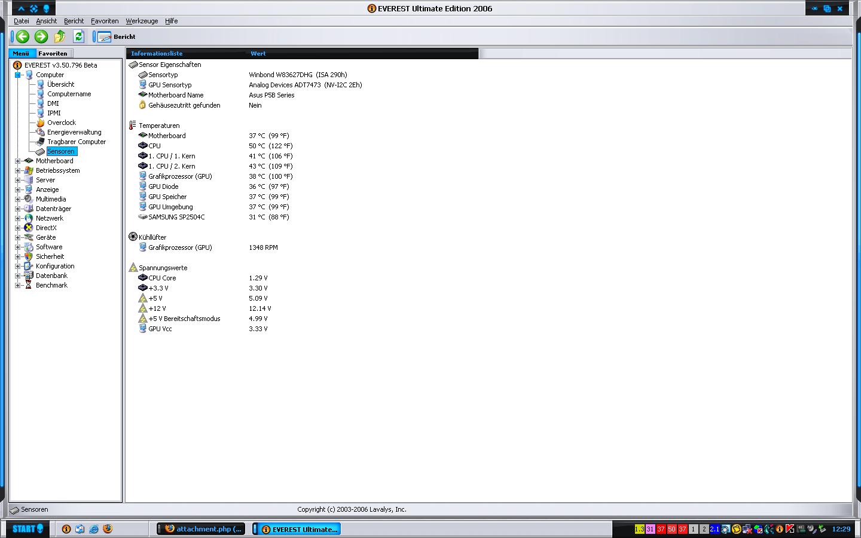Open the Ansicht menu

[x=47, y=21]
